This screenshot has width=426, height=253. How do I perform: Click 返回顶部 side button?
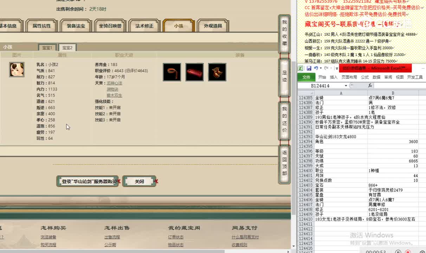click(284, 164)
